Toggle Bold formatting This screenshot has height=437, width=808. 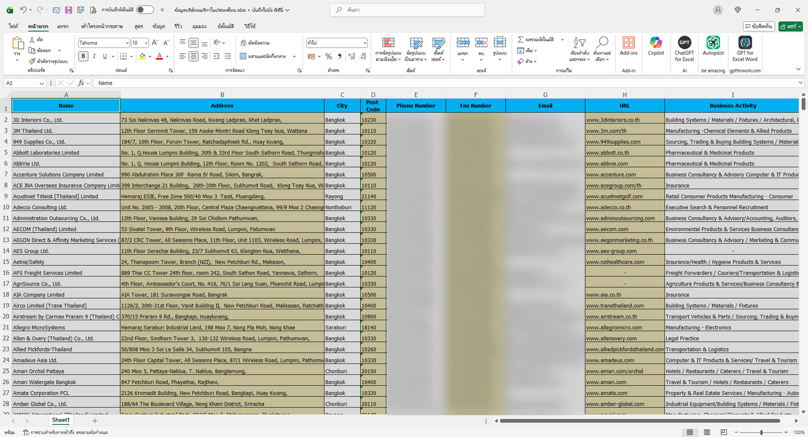click(x=83, y=56)
